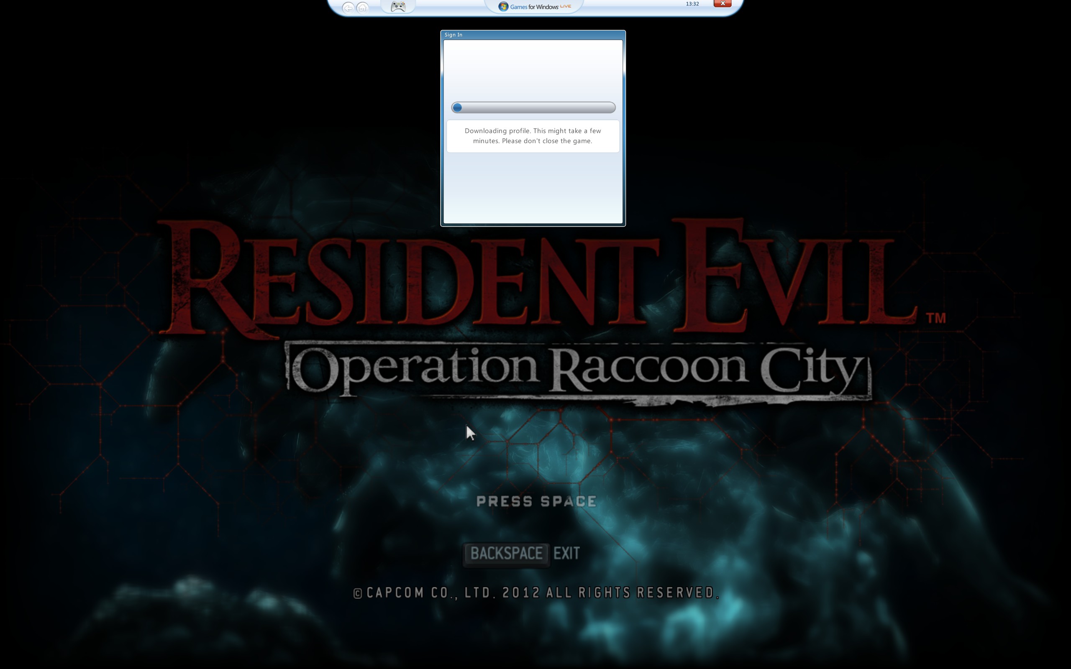
Task: Open the Xbox controller tab
Action: [x=398, y=6]
